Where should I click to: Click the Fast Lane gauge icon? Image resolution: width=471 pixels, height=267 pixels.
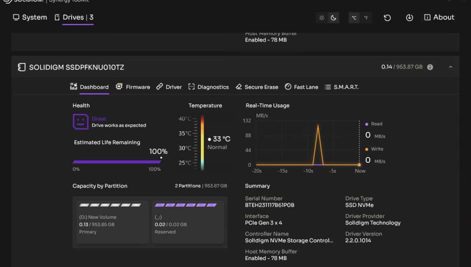(x=288, y=87)
